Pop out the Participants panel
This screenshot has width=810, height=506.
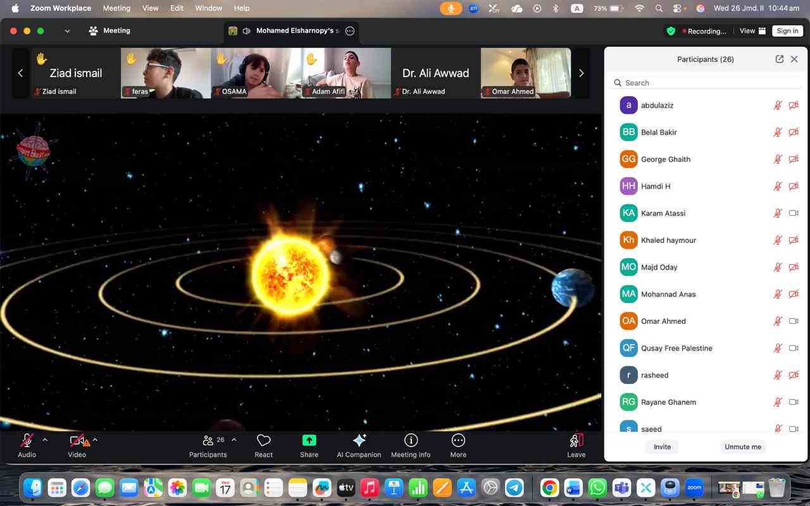pos(779,59)
